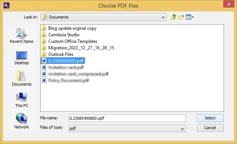Screen dimensions: 237x144
Task: Click the File name input field
Action: (127, 118)
